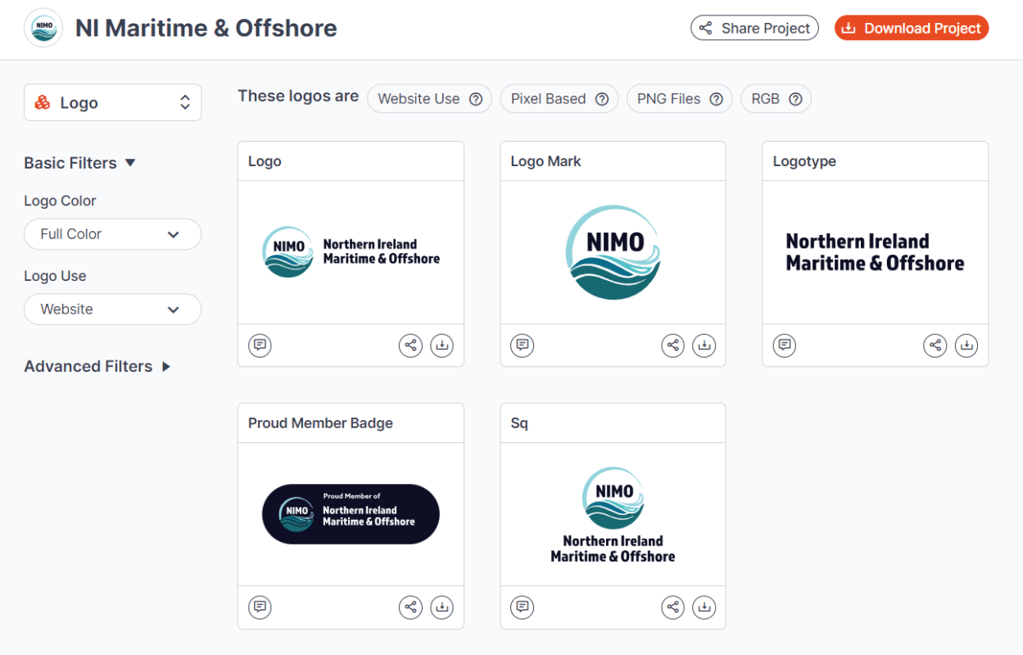The image size is (1023, 655).
Task: Open comments on the Logo Mark card
Action: pos(522,346)
